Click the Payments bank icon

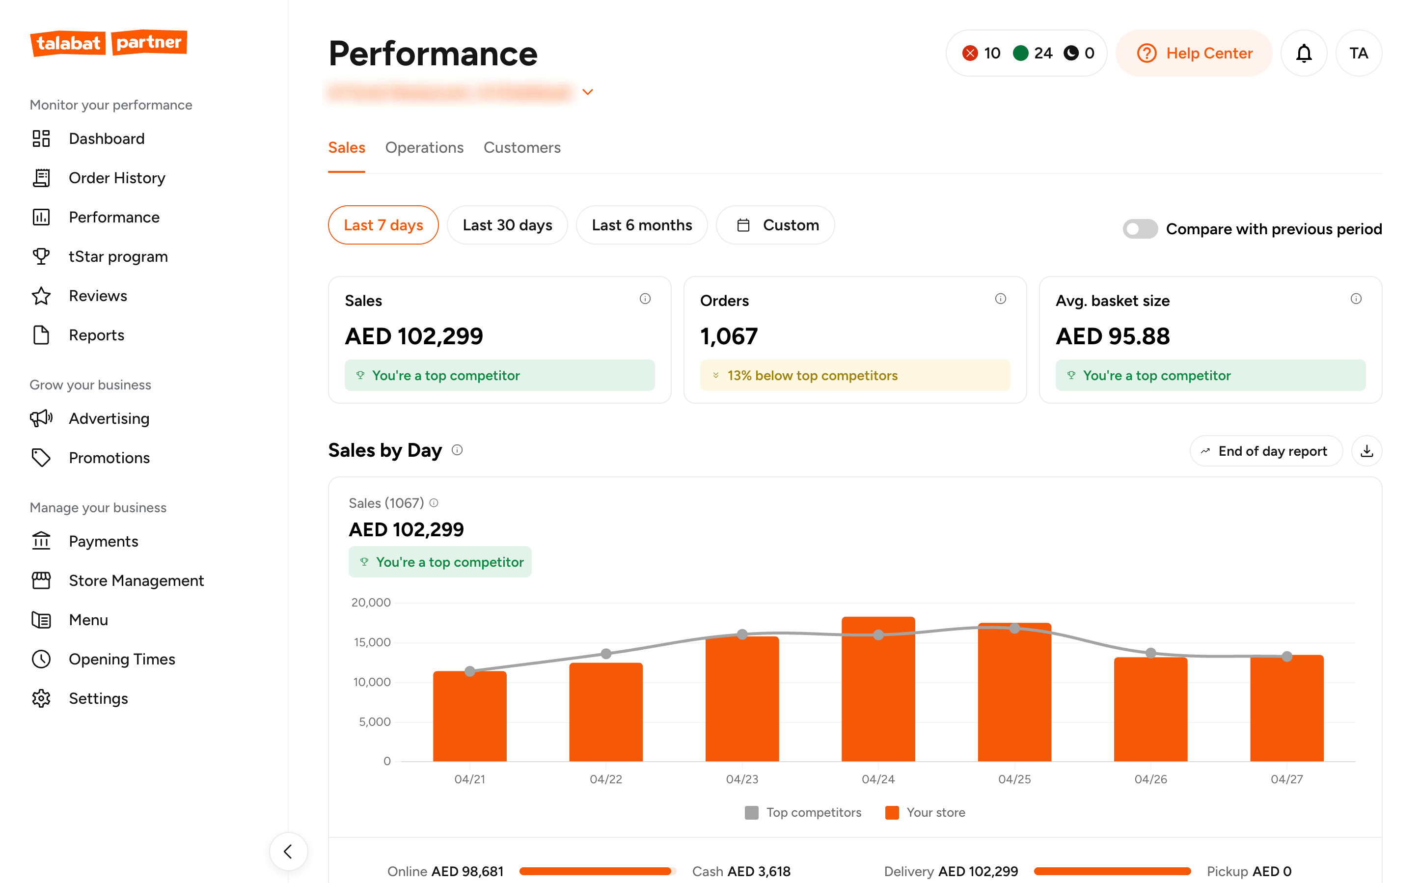[41, 541]
